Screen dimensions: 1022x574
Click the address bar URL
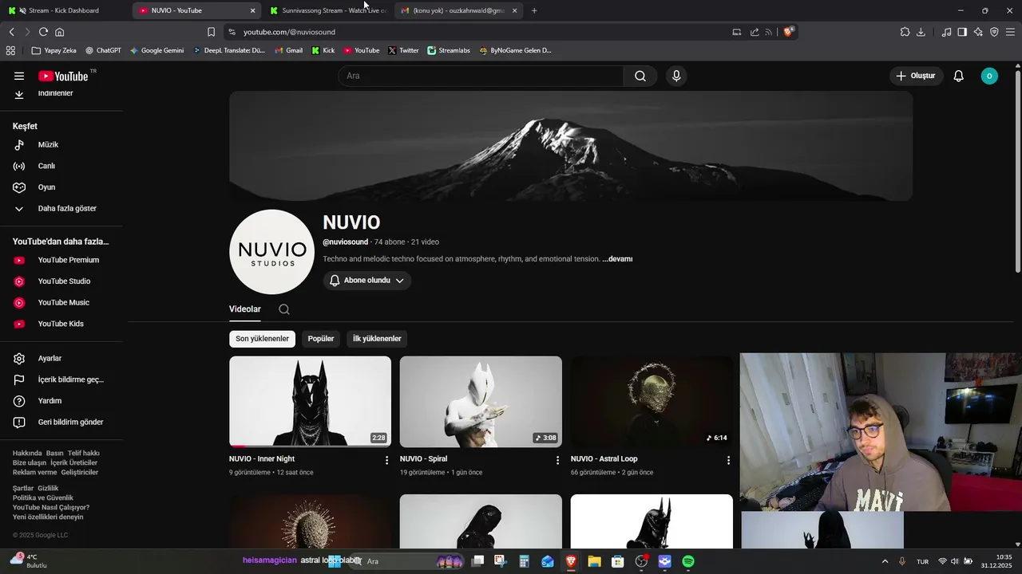pyautogui.click(x=289, y=32)
